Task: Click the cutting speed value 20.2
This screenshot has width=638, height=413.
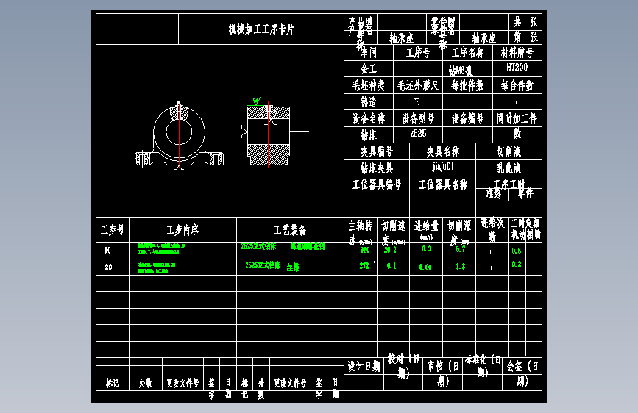Action: [390, 250]
